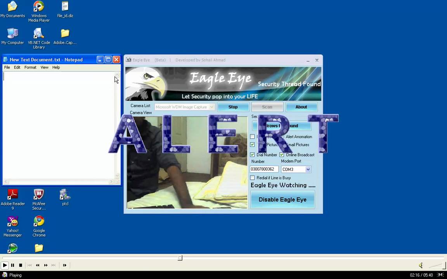Click the phone Number input field
Viewport: 447px width, 279px height.
[x=264, y=169]
